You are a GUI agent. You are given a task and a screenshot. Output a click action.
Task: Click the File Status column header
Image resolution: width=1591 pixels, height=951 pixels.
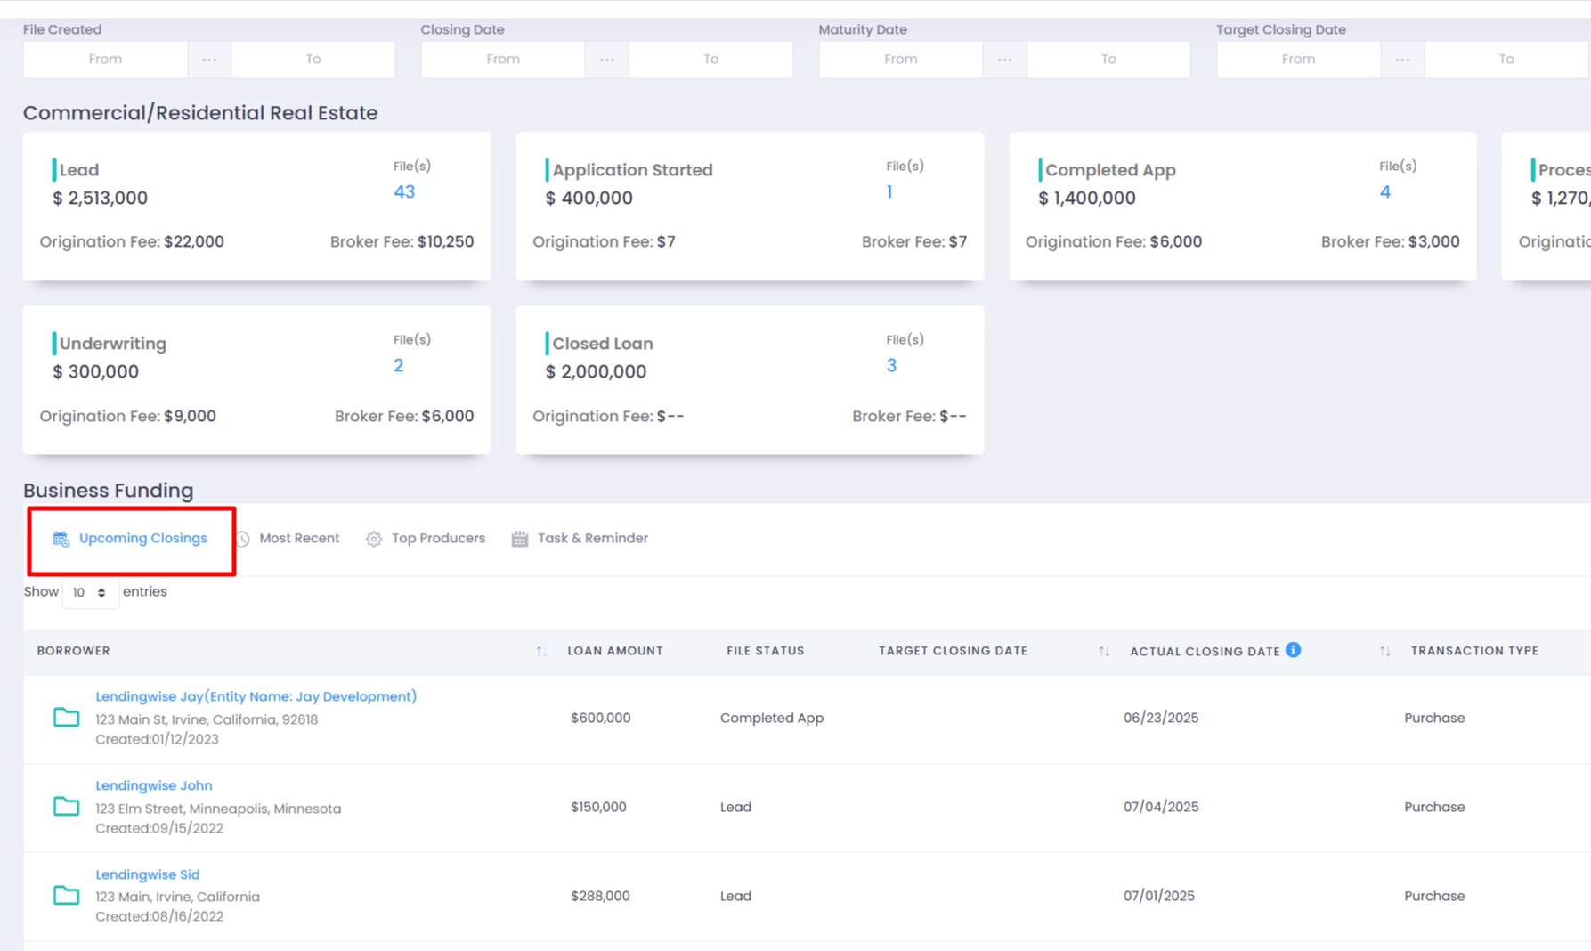coord(766,651)
